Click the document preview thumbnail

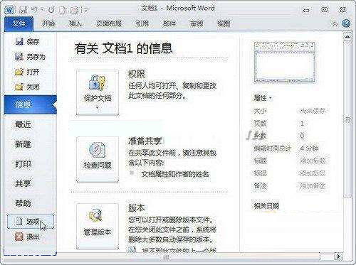(x=285, y=63)
